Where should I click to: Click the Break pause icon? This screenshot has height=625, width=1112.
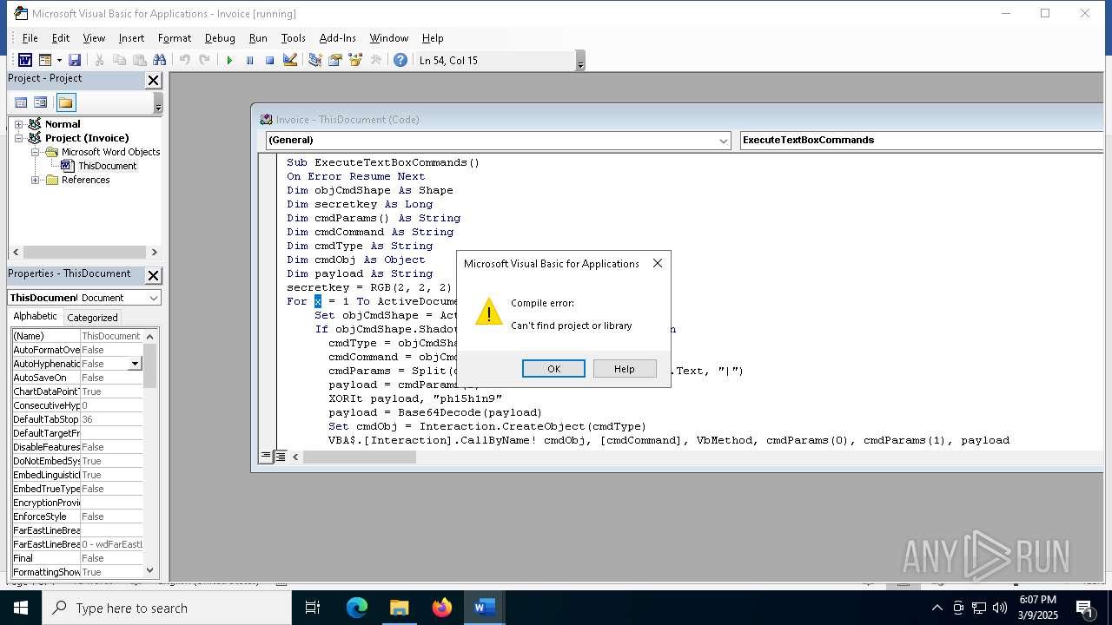(x=249, y=60)
